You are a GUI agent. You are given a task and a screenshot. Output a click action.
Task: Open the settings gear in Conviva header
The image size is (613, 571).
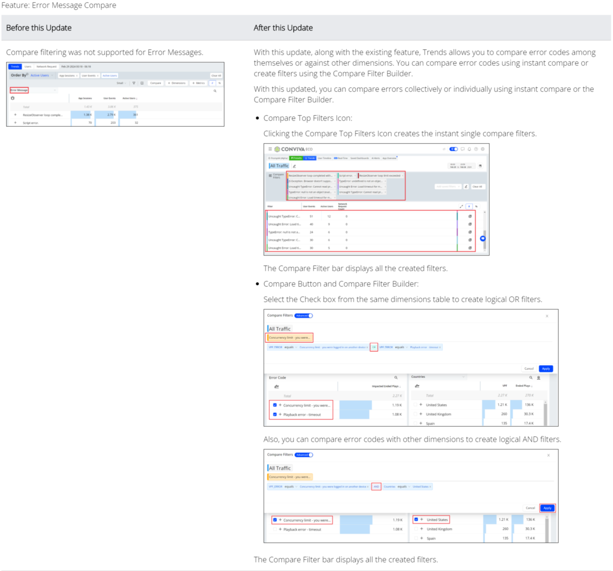pos(482,149)
